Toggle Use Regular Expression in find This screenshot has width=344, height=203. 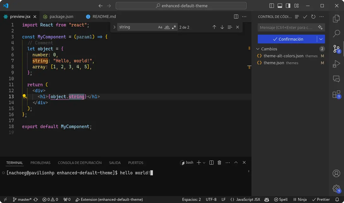(174, 27)
